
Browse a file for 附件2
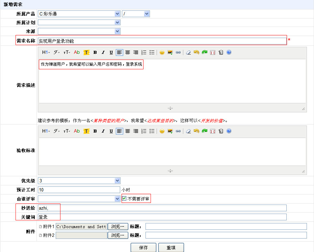coord(118,235)
